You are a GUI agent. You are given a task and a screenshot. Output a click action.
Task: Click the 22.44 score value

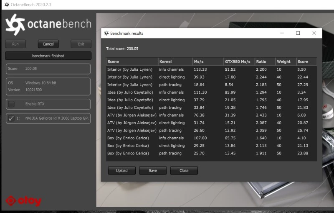tap(303, 77)
